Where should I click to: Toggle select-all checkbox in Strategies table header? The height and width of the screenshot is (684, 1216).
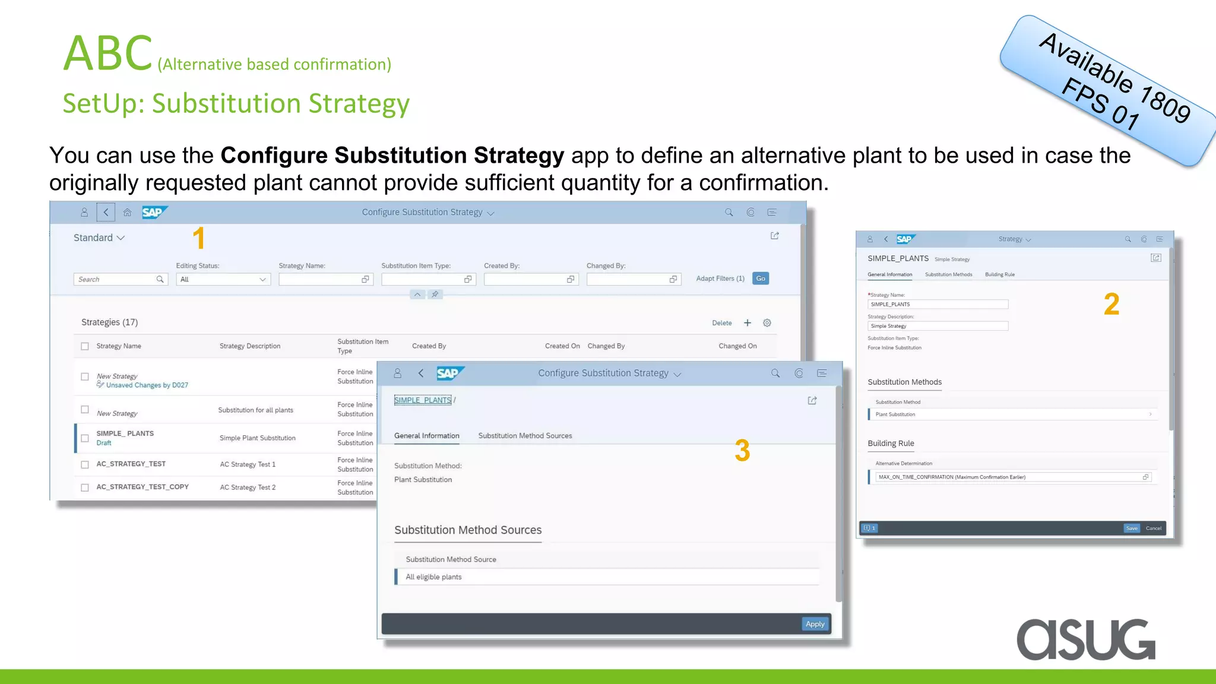coord(85,346)
